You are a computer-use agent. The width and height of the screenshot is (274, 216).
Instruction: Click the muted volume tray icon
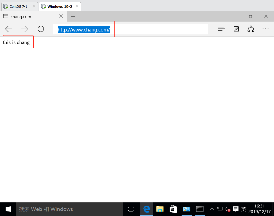pos(228,209)
